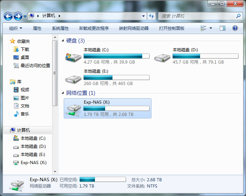Select the Exp-NAS (X:) network drive

[108, 108]
